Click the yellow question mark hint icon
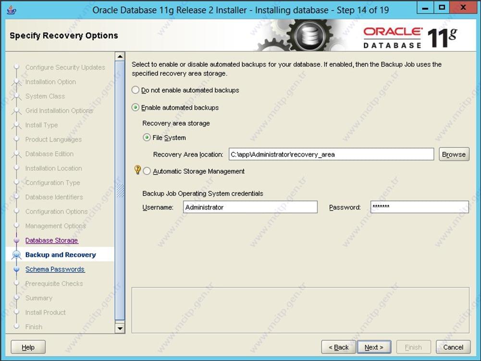Image resolution: width=481 pixels, height=361 pixels. (x=137, y=170)
